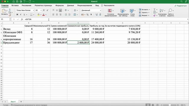Increase decimal places icon
Image resolution: width=189 pixels, height=106 pixels.
coord(97,15)
